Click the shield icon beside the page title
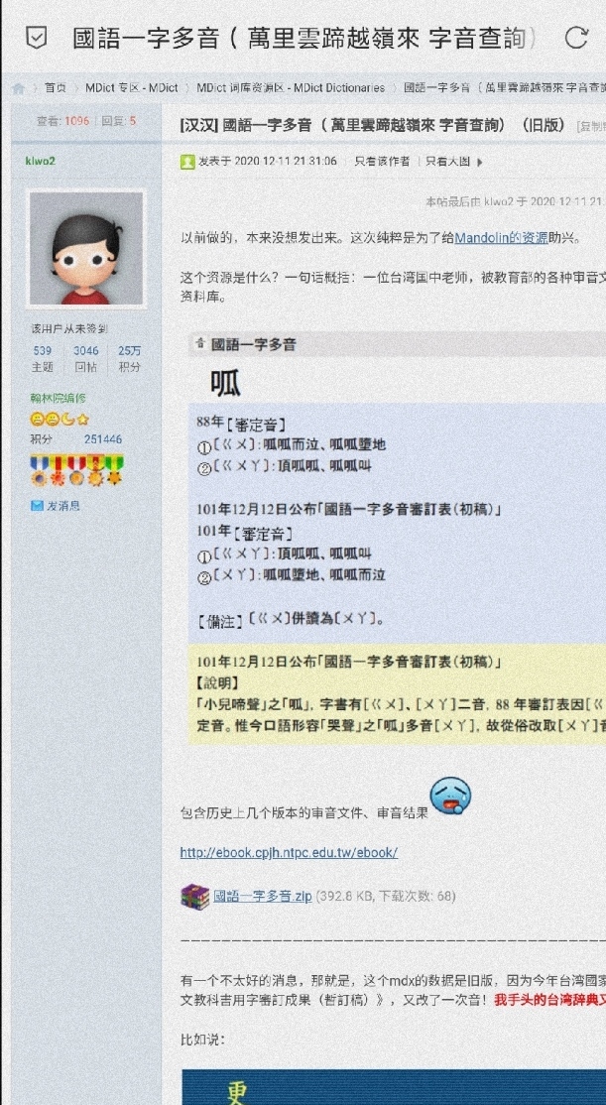 point(36,38)
